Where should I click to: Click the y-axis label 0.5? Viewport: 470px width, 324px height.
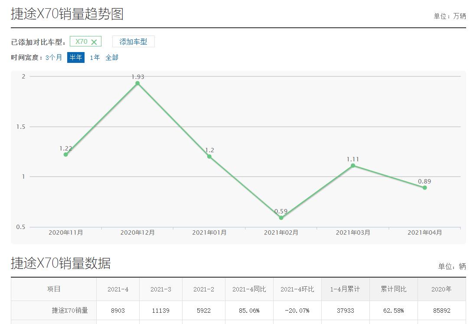point(21,227)
